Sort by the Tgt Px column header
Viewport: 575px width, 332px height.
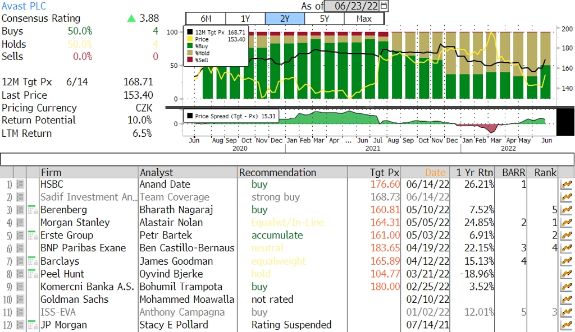pyautogui.click(x=374, y=173)
